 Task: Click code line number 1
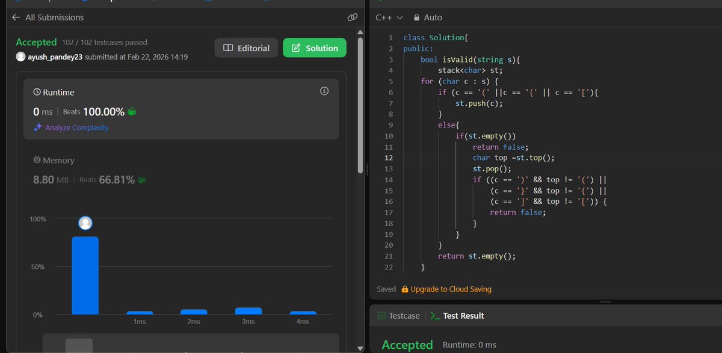point(390,38)
